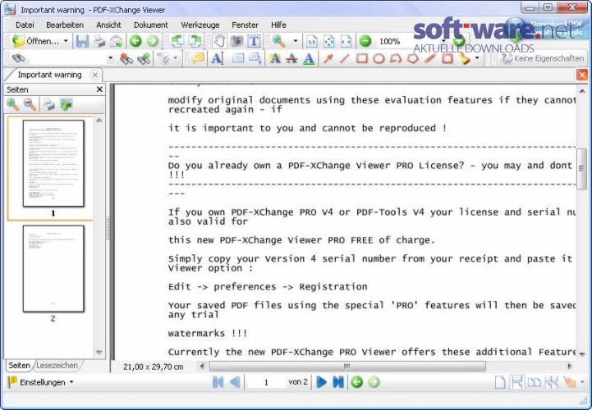Select the Oval drawing tool
The width and height of the screenshot is (592, 410).
(379, 58)
